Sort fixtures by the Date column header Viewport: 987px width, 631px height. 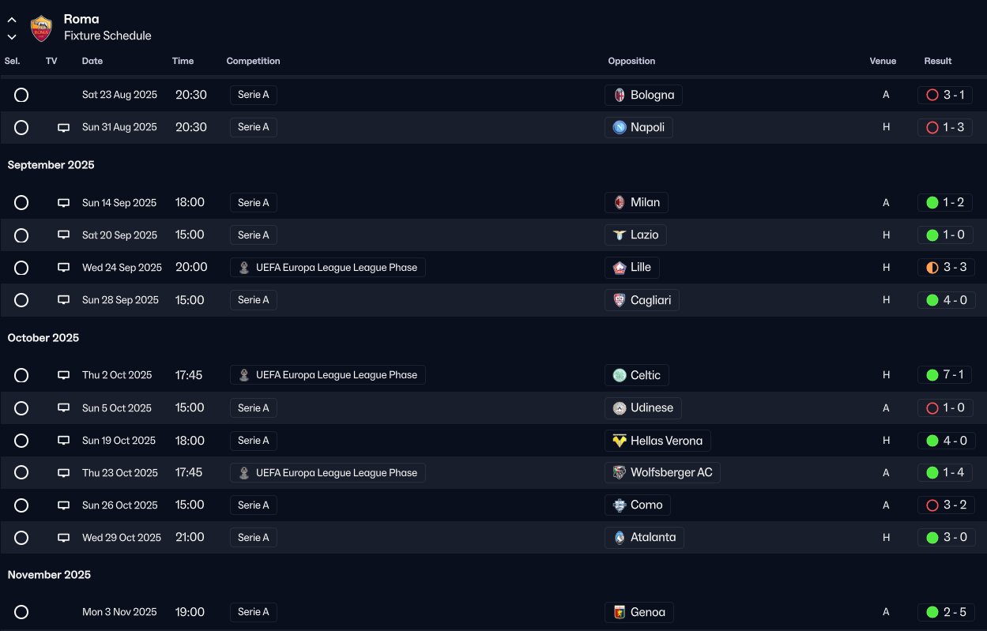point(92,62)
